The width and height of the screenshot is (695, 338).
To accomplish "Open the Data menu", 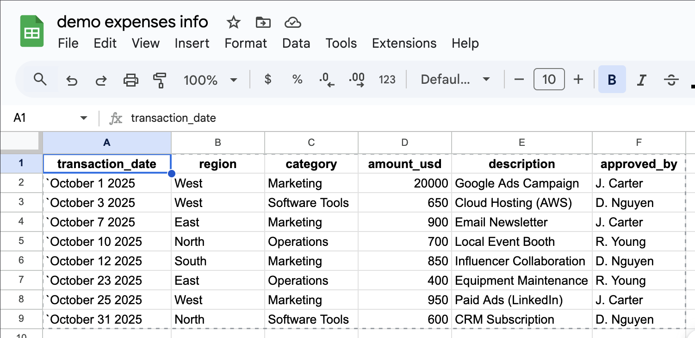I will tap(296, 43).
